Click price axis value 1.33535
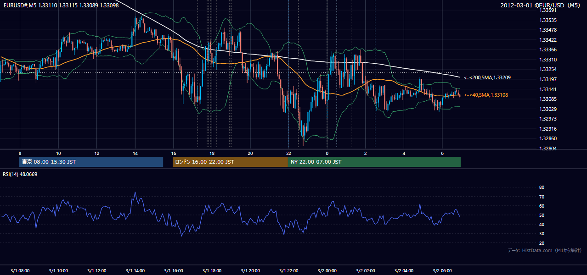 coord(548,20)
